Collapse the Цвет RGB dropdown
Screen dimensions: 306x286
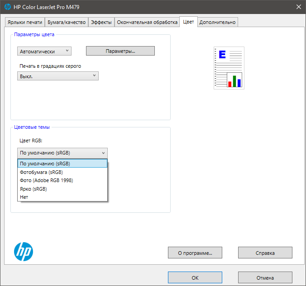point(62,153)
